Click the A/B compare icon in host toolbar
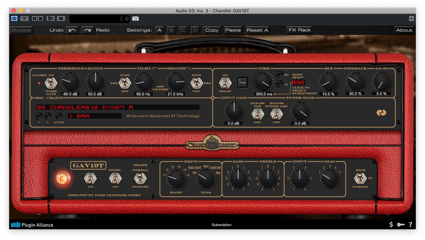 click(50, 18)
